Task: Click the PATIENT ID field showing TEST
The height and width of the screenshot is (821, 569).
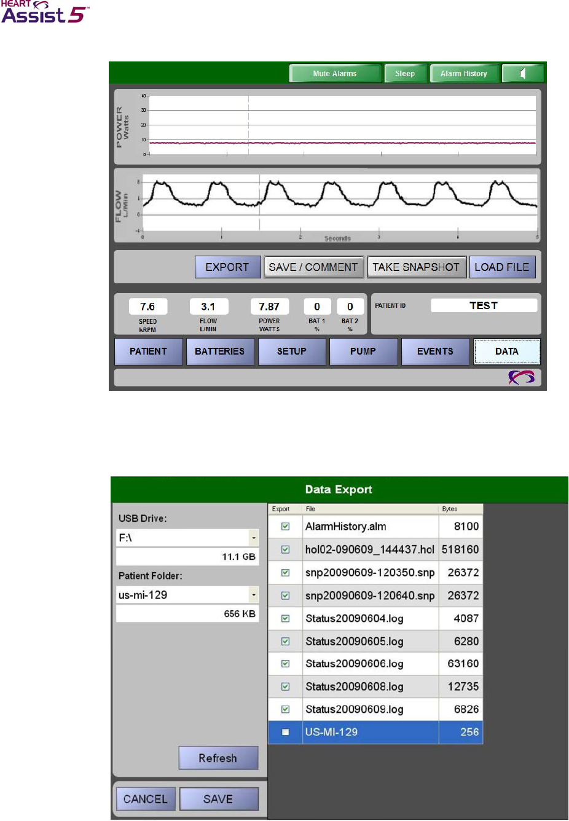Action: [x=484, y=305]
